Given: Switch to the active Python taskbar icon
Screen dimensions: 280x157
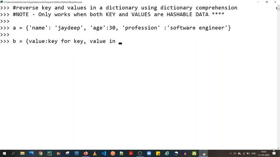Looking at the screenshot, I should [203, 153].
